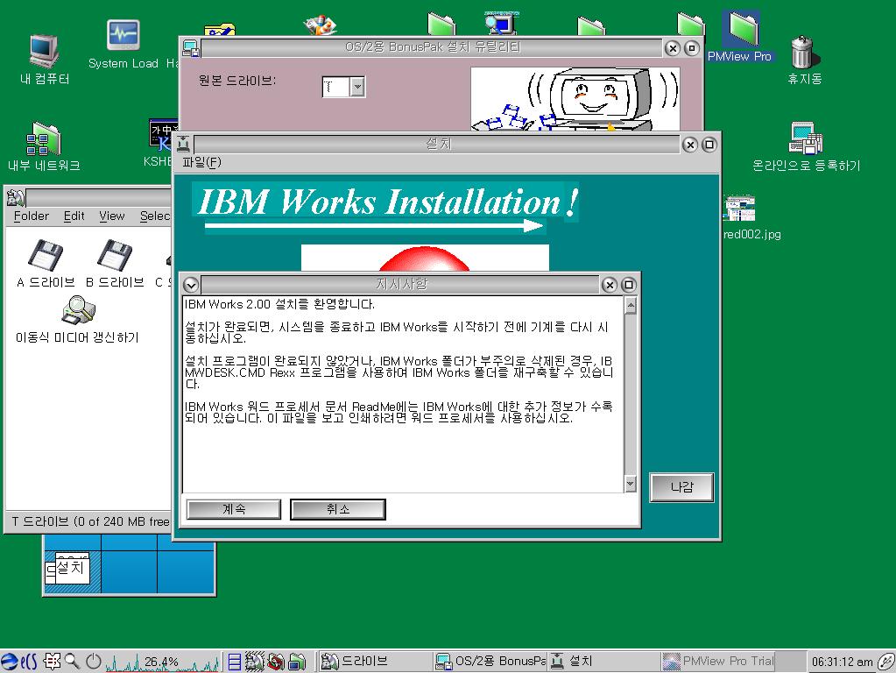The image size is (896, 673).
Task: Click the taskbar green folder with screen icon
Action: (297, 662)
